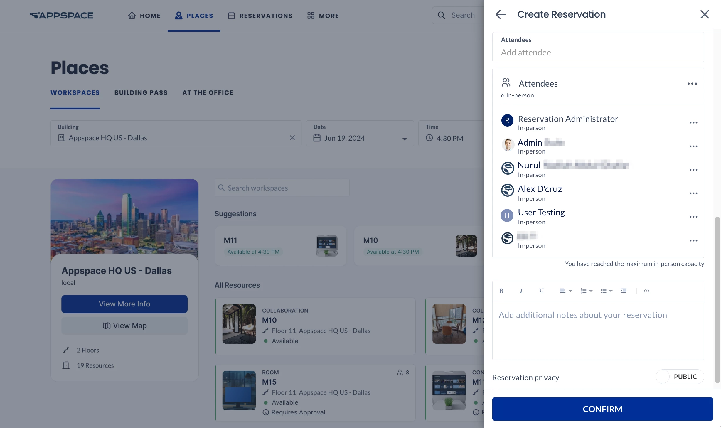
Task: Click the capacity icon showing 8 on M15
Action: [400, 372]
